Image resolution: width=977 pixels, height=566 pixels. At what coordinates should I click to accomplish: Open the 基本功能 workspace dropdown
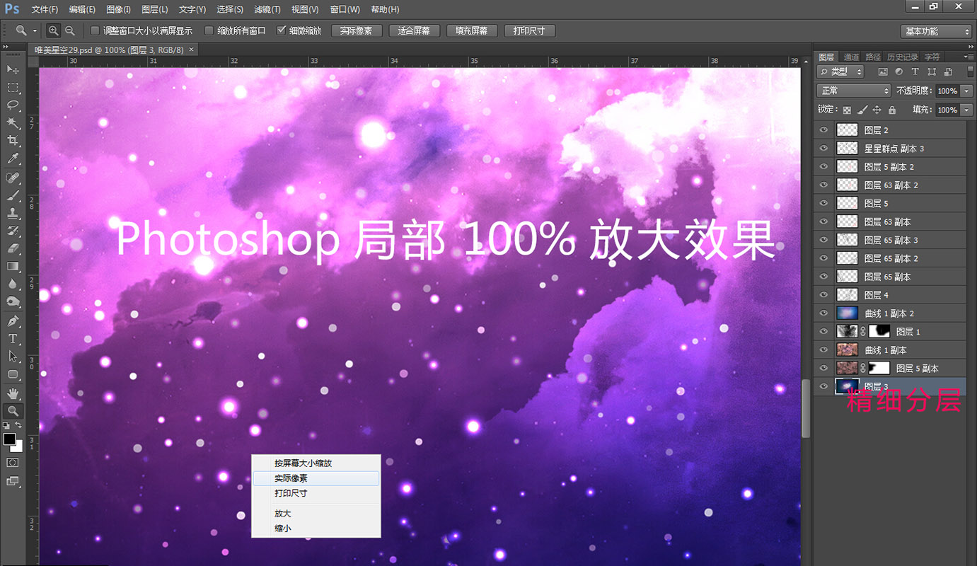pyautogui.click(x=937, y=31)
